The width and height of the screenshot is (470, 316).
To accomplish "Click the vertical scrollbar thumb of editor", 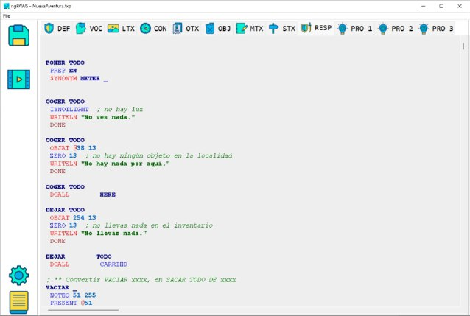I will pyautogui.click(x=463, y=46).
